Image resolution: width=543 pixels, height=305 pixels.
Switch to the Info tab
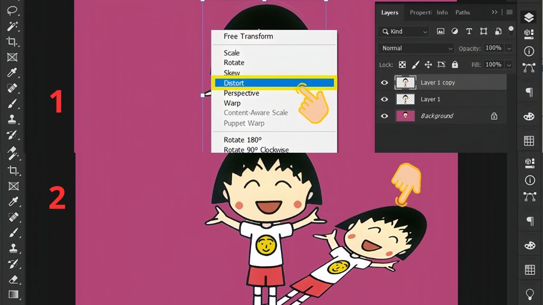(442, 12)
